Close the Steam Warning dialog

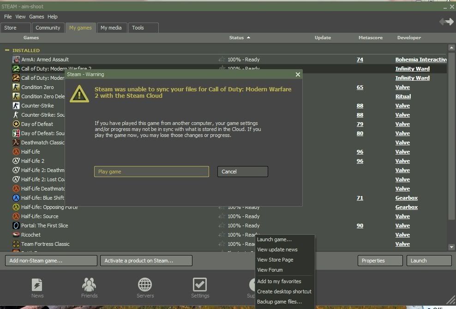pyautogui.click(x=298, y=74)
